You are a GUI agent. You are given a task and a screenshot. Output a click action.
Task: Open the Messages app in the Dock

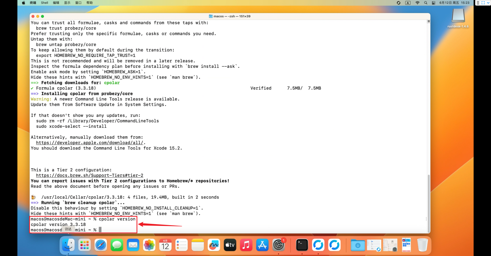(117, 245)
